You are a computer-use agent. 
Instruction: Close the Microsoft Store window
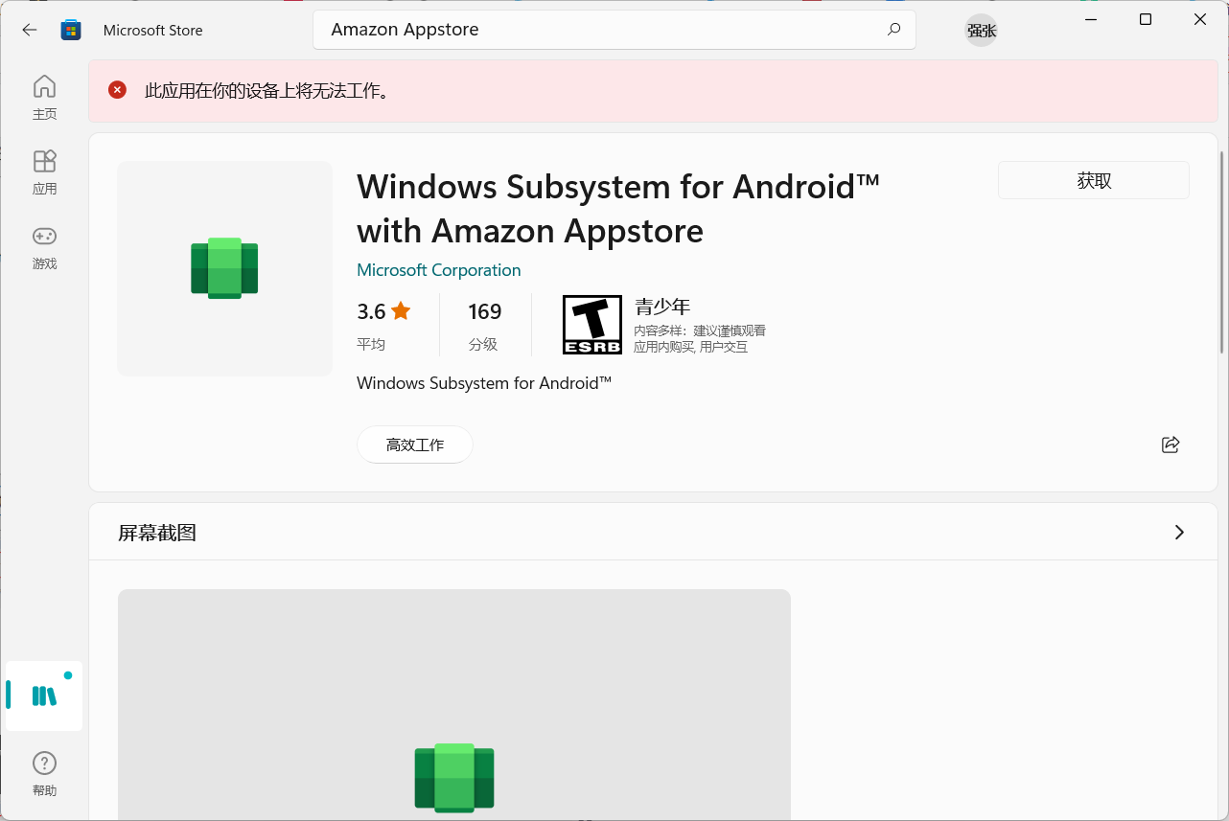point(1200,19)
